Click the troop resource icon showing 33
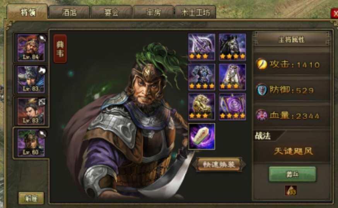The width and height of the screenshot is (338, 208). click(291, 191)
